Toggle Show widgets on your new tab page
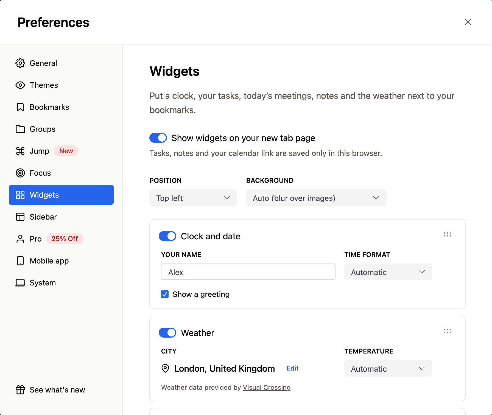The width and height of the screenshot is (492, 415). coord(158,138)
